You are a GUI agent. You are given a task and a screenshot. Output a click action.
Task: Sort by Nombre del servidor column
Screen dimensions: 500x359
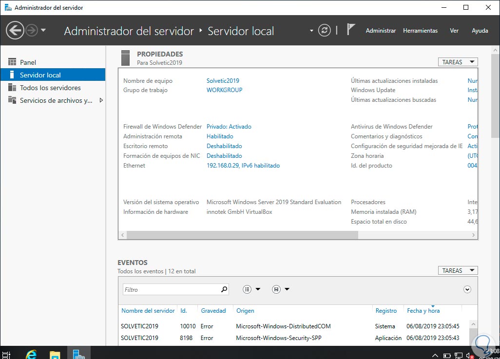click(x=148, y=311)
